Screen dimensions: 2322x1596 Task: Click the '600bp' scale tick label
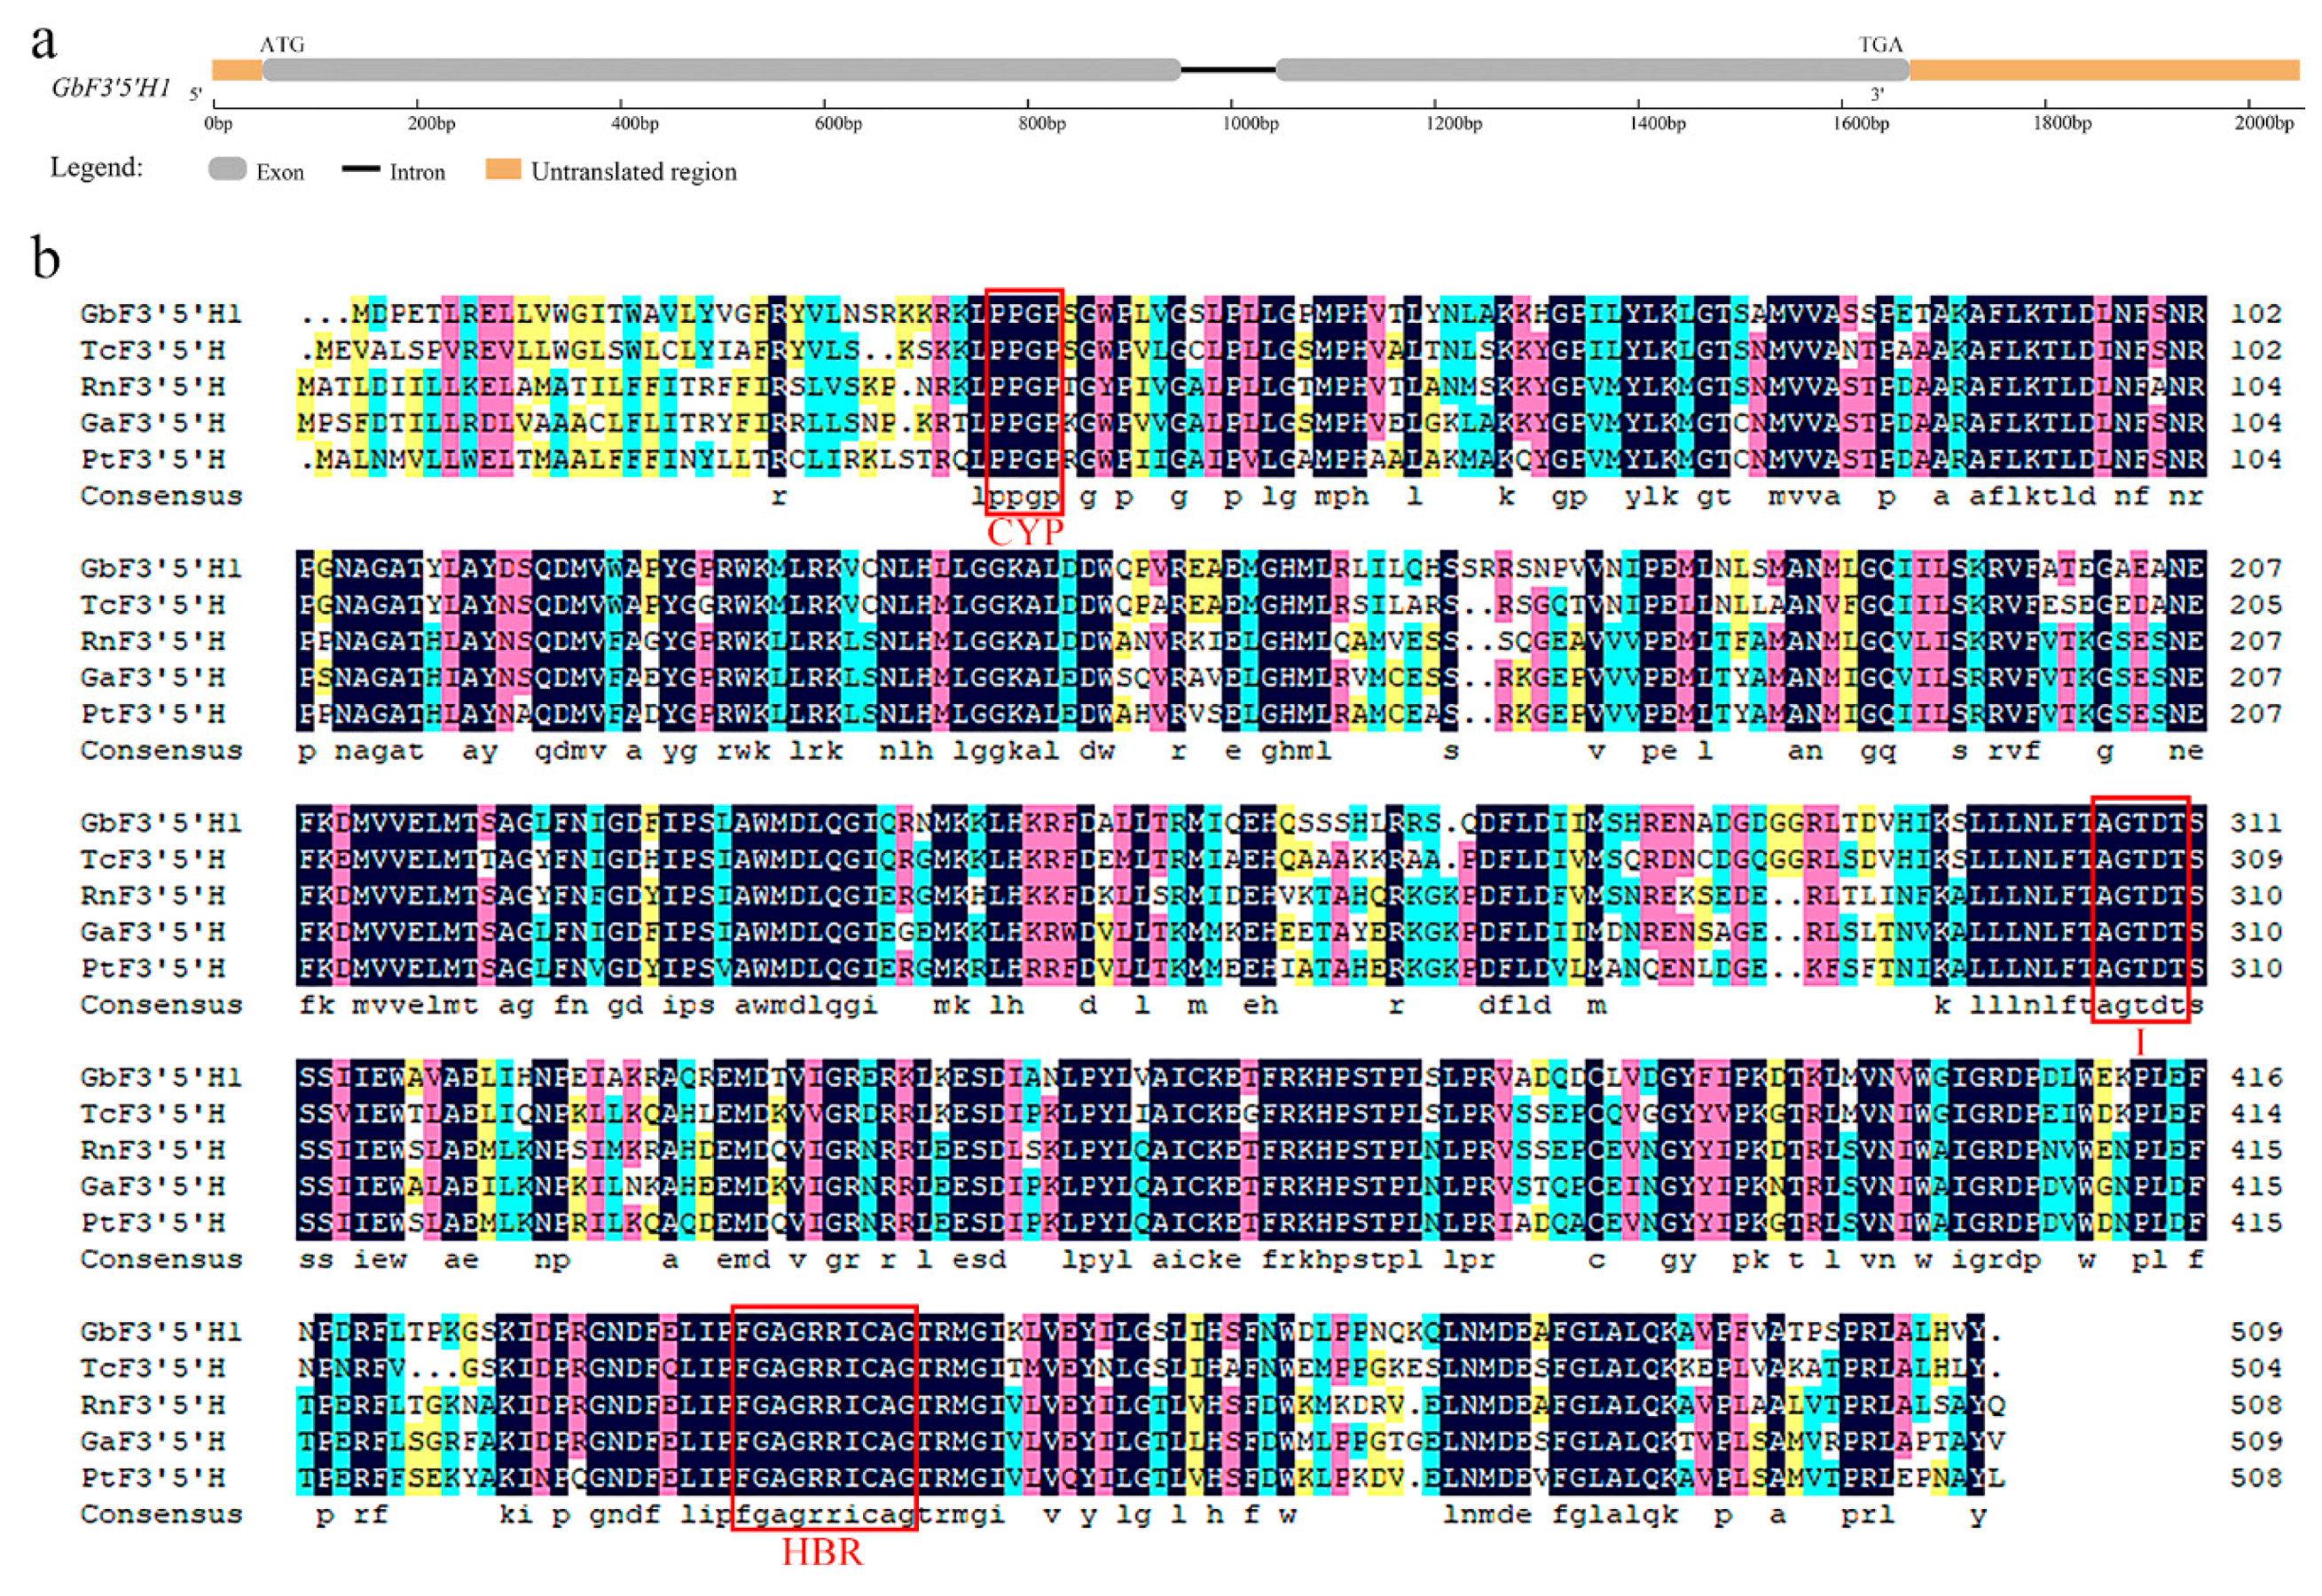coord(838,124)
